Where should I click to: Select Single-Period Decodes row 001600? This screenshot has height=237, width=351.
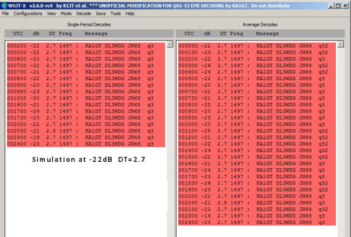[x=86, y=105]
